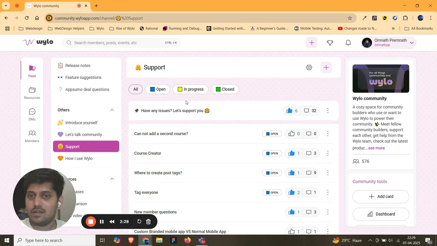Click 'see more' in community description
Screen dimensions: 437x246
pos(377,148)
